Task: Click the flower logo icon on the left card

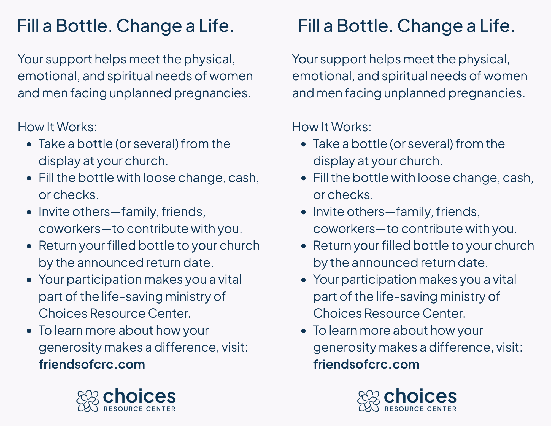Action: (x=88, y=401)
